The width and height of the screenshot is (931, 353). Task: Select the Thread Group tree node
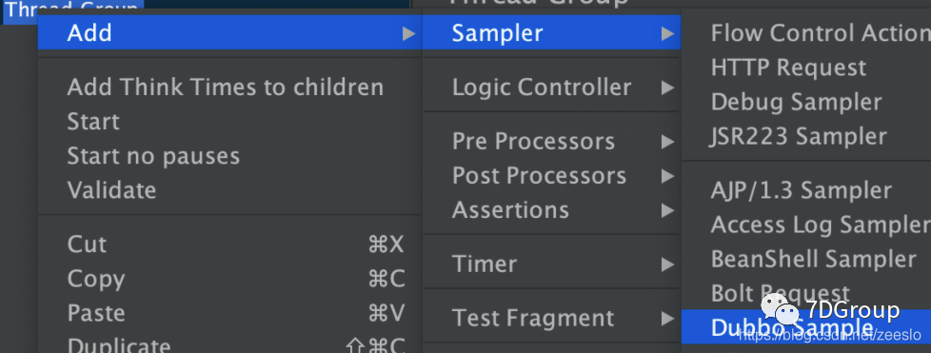pyautogui.click(x=72, y=9)
